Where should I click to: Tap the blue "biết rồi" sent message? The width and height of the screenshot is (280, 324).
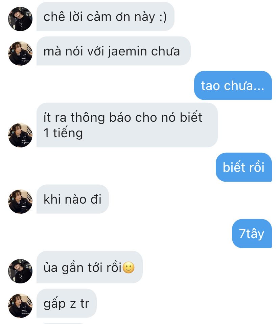point(244,167)
